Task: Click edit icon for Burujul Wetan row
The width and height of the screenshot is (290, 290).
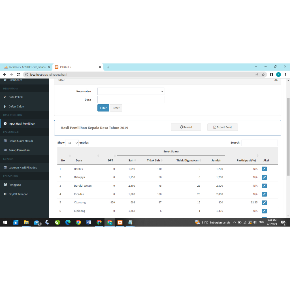Action: [x=264, y=186]
